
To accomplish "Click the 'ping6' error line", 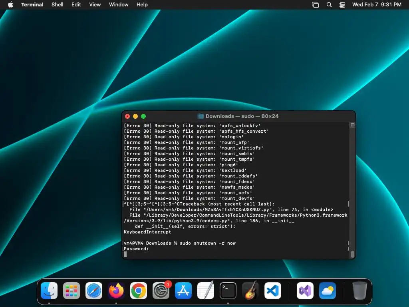I will click(181, 165).
